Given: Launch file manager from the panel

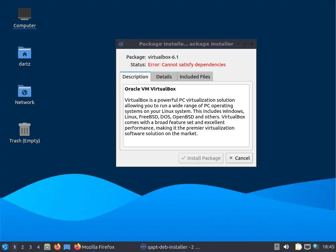Looking at the screenshot, I should pos(47,247).
